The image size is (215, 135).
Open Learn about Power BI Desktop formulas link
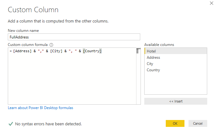click(x=41, y=108)
